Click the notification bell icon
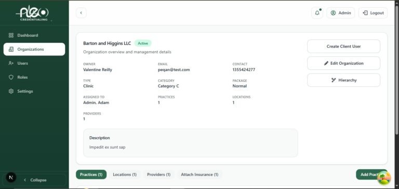Screen dimensions: 399x189 click(317, 13)
